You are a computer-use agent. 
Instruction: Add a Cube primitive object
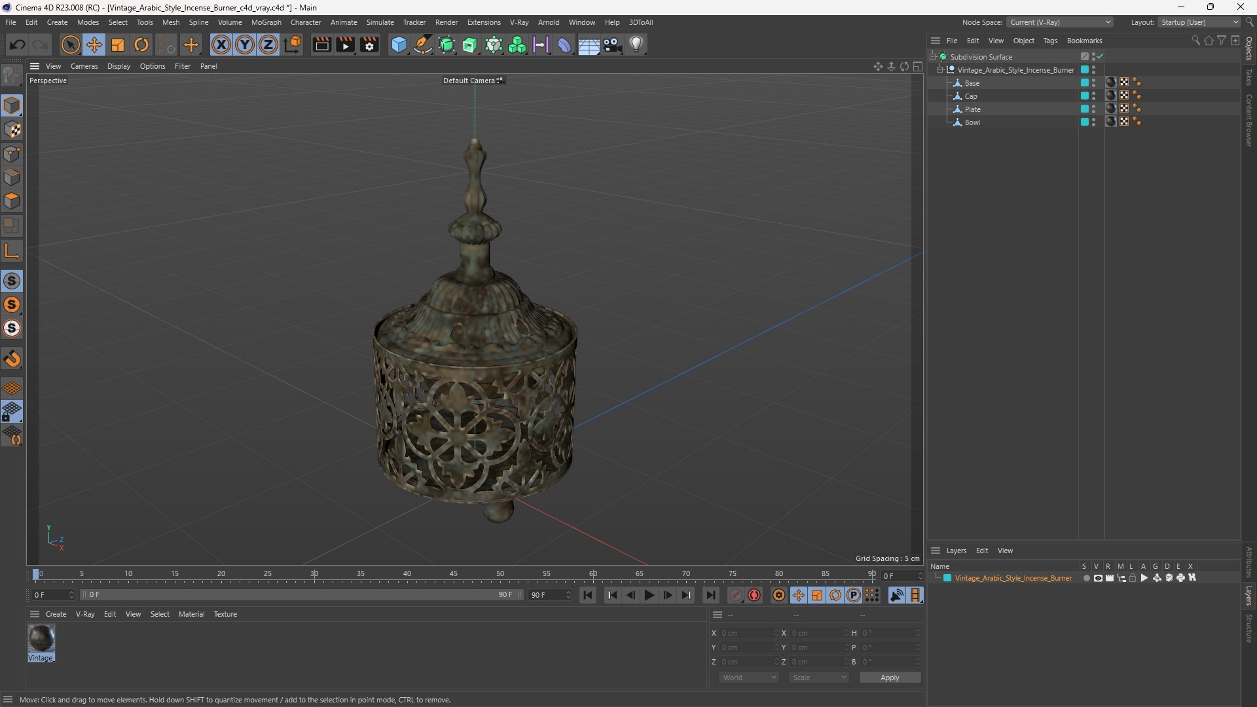tap(399, 45)
